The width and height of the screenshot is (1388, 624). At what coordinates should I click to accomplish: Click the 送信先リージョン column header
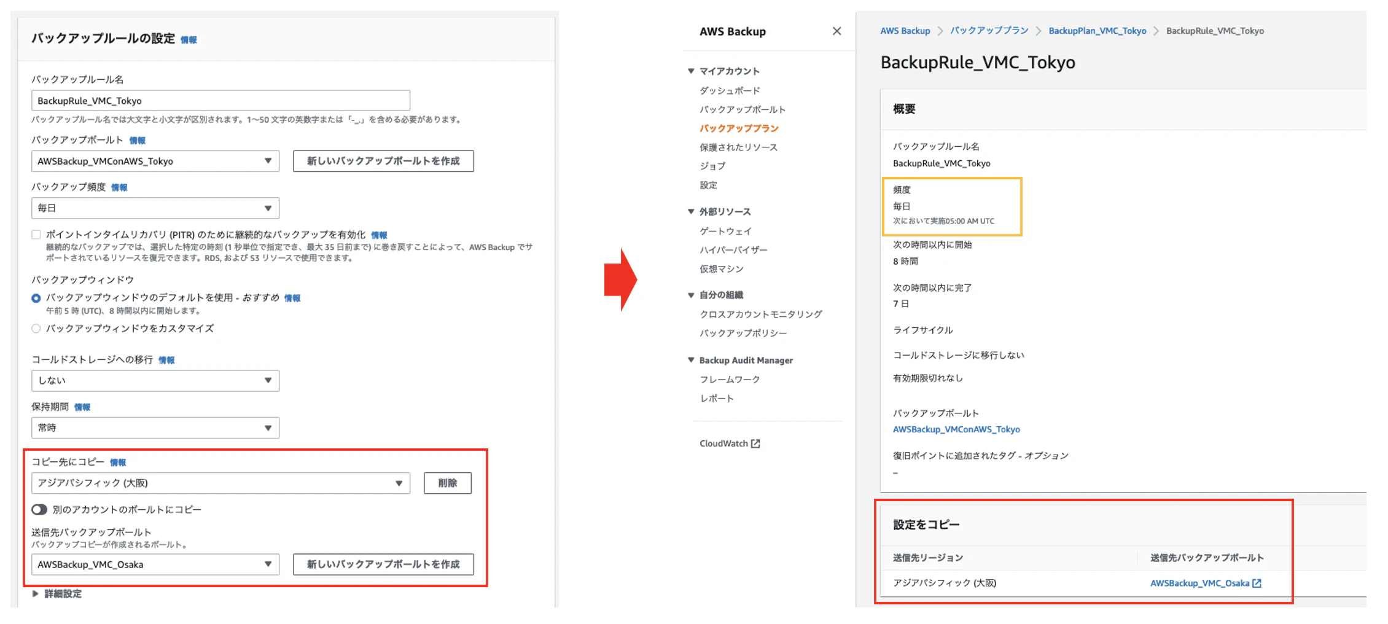[x=927, y=558]
